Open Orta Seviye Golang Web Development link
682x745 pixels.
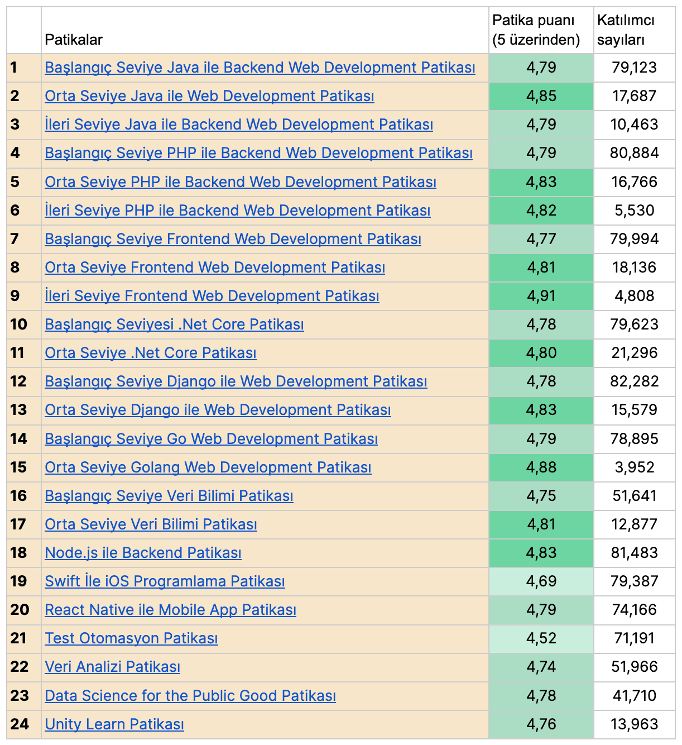click(208, 467)
